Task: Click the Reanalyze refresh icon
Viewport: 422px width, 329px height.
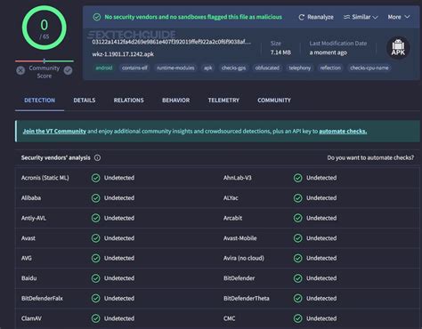Action: (x=301, y=17)
